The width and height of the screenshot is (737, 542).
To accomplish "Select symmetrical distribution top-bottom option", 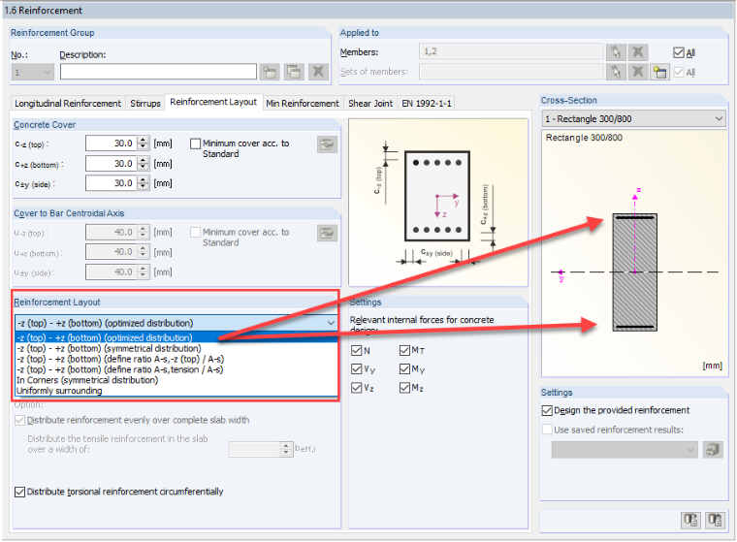I will (176, 348).
